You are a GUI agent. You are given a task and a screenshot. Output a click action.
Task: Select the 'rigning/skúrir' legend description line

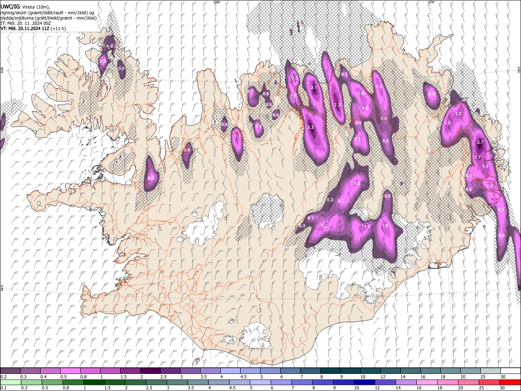(x=48, y=13)
